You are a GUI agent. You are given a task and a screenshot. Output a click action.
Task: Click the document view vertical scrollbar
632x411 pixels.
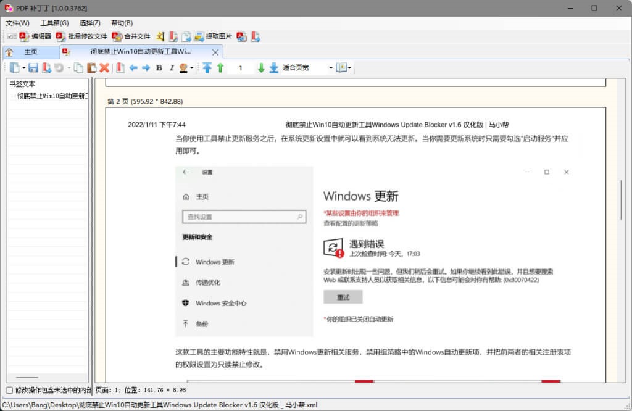[621, 200]
